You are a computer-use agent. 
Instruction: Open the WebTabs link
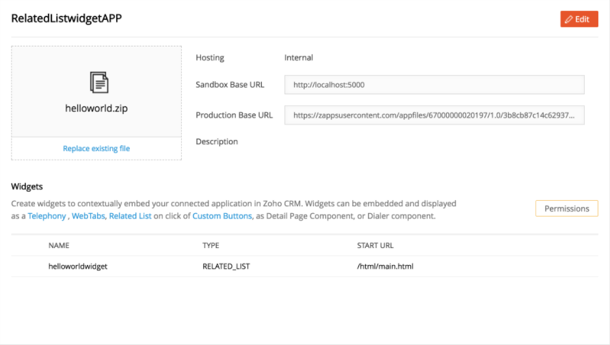[x=88, y=216]
